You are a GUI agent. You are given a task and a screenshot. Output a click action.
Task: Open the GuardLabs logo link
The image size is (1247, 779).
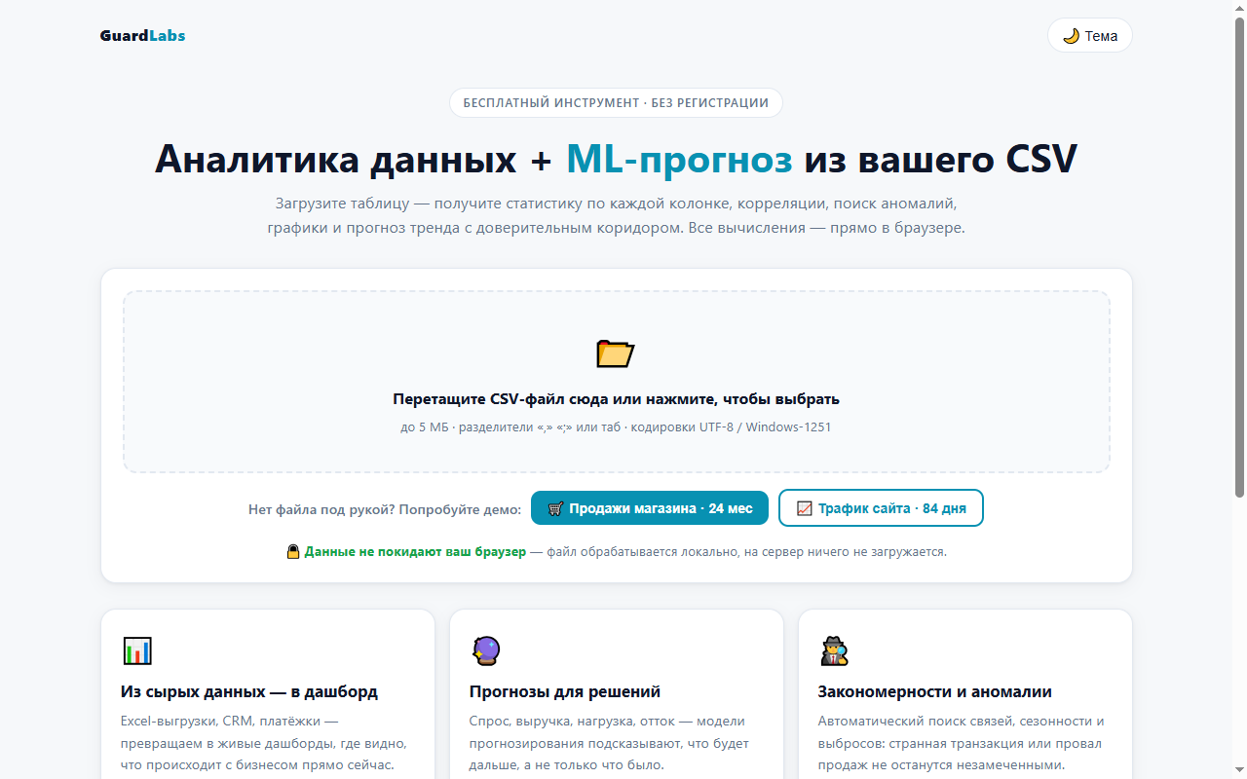[142, 36]
